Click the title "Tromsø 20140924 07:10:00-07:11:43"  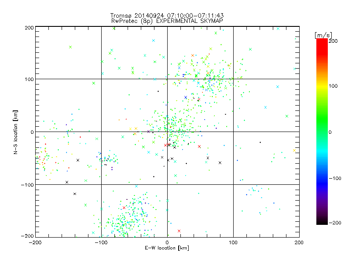[x=167, y=15]
